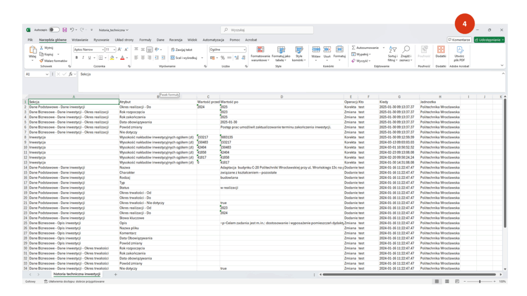Click the Undo arrow icon
Image resolution: width=527 pixels, height=296 pixels.
coord(72,30)
